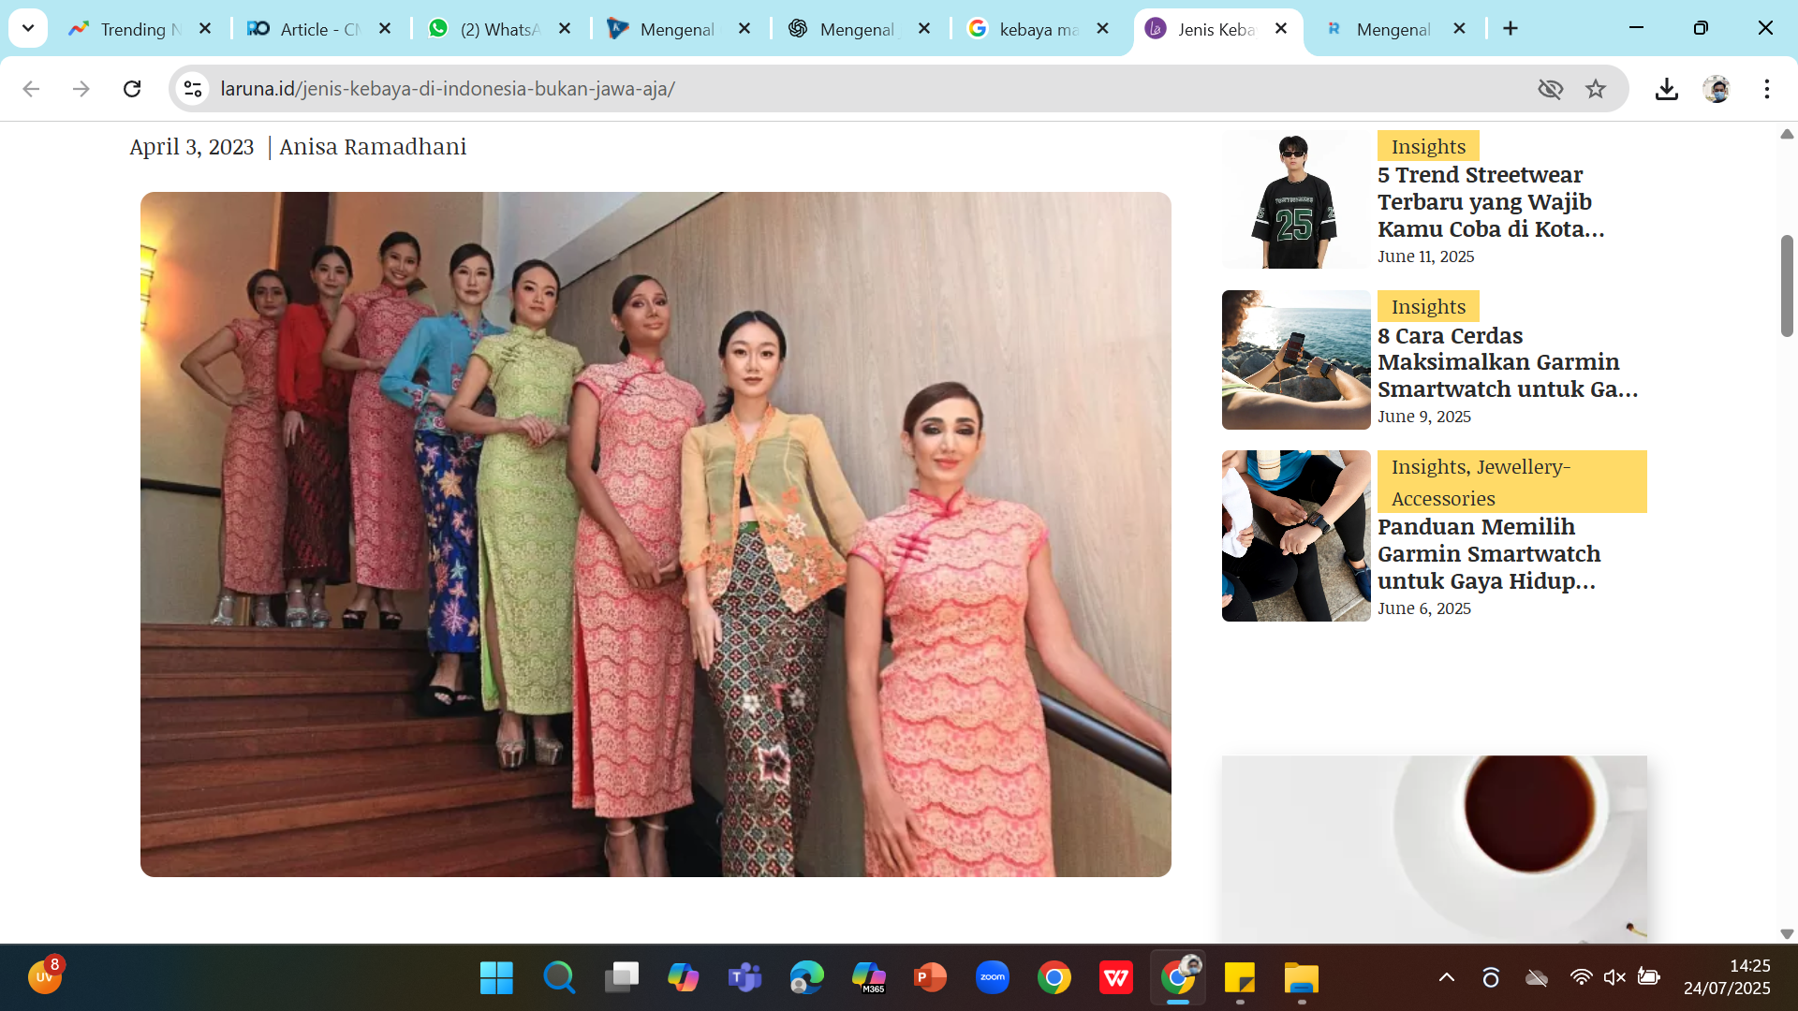Open the Chrome three-dot menu
The image size is (1798, 1011).
point(1767,89)
